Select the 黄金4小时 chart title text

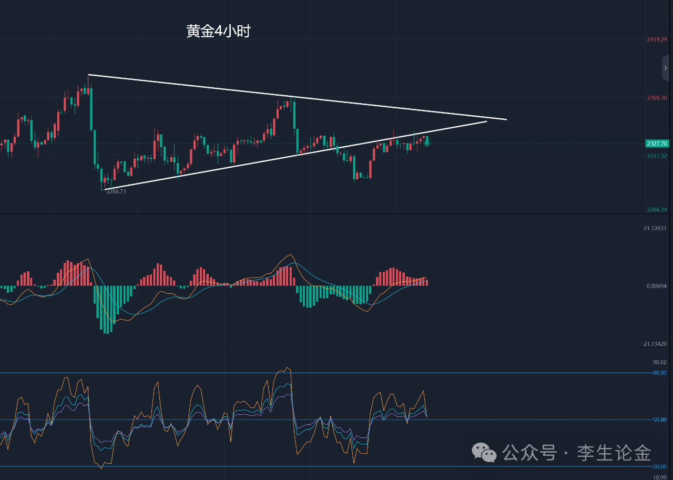[218, 32]
